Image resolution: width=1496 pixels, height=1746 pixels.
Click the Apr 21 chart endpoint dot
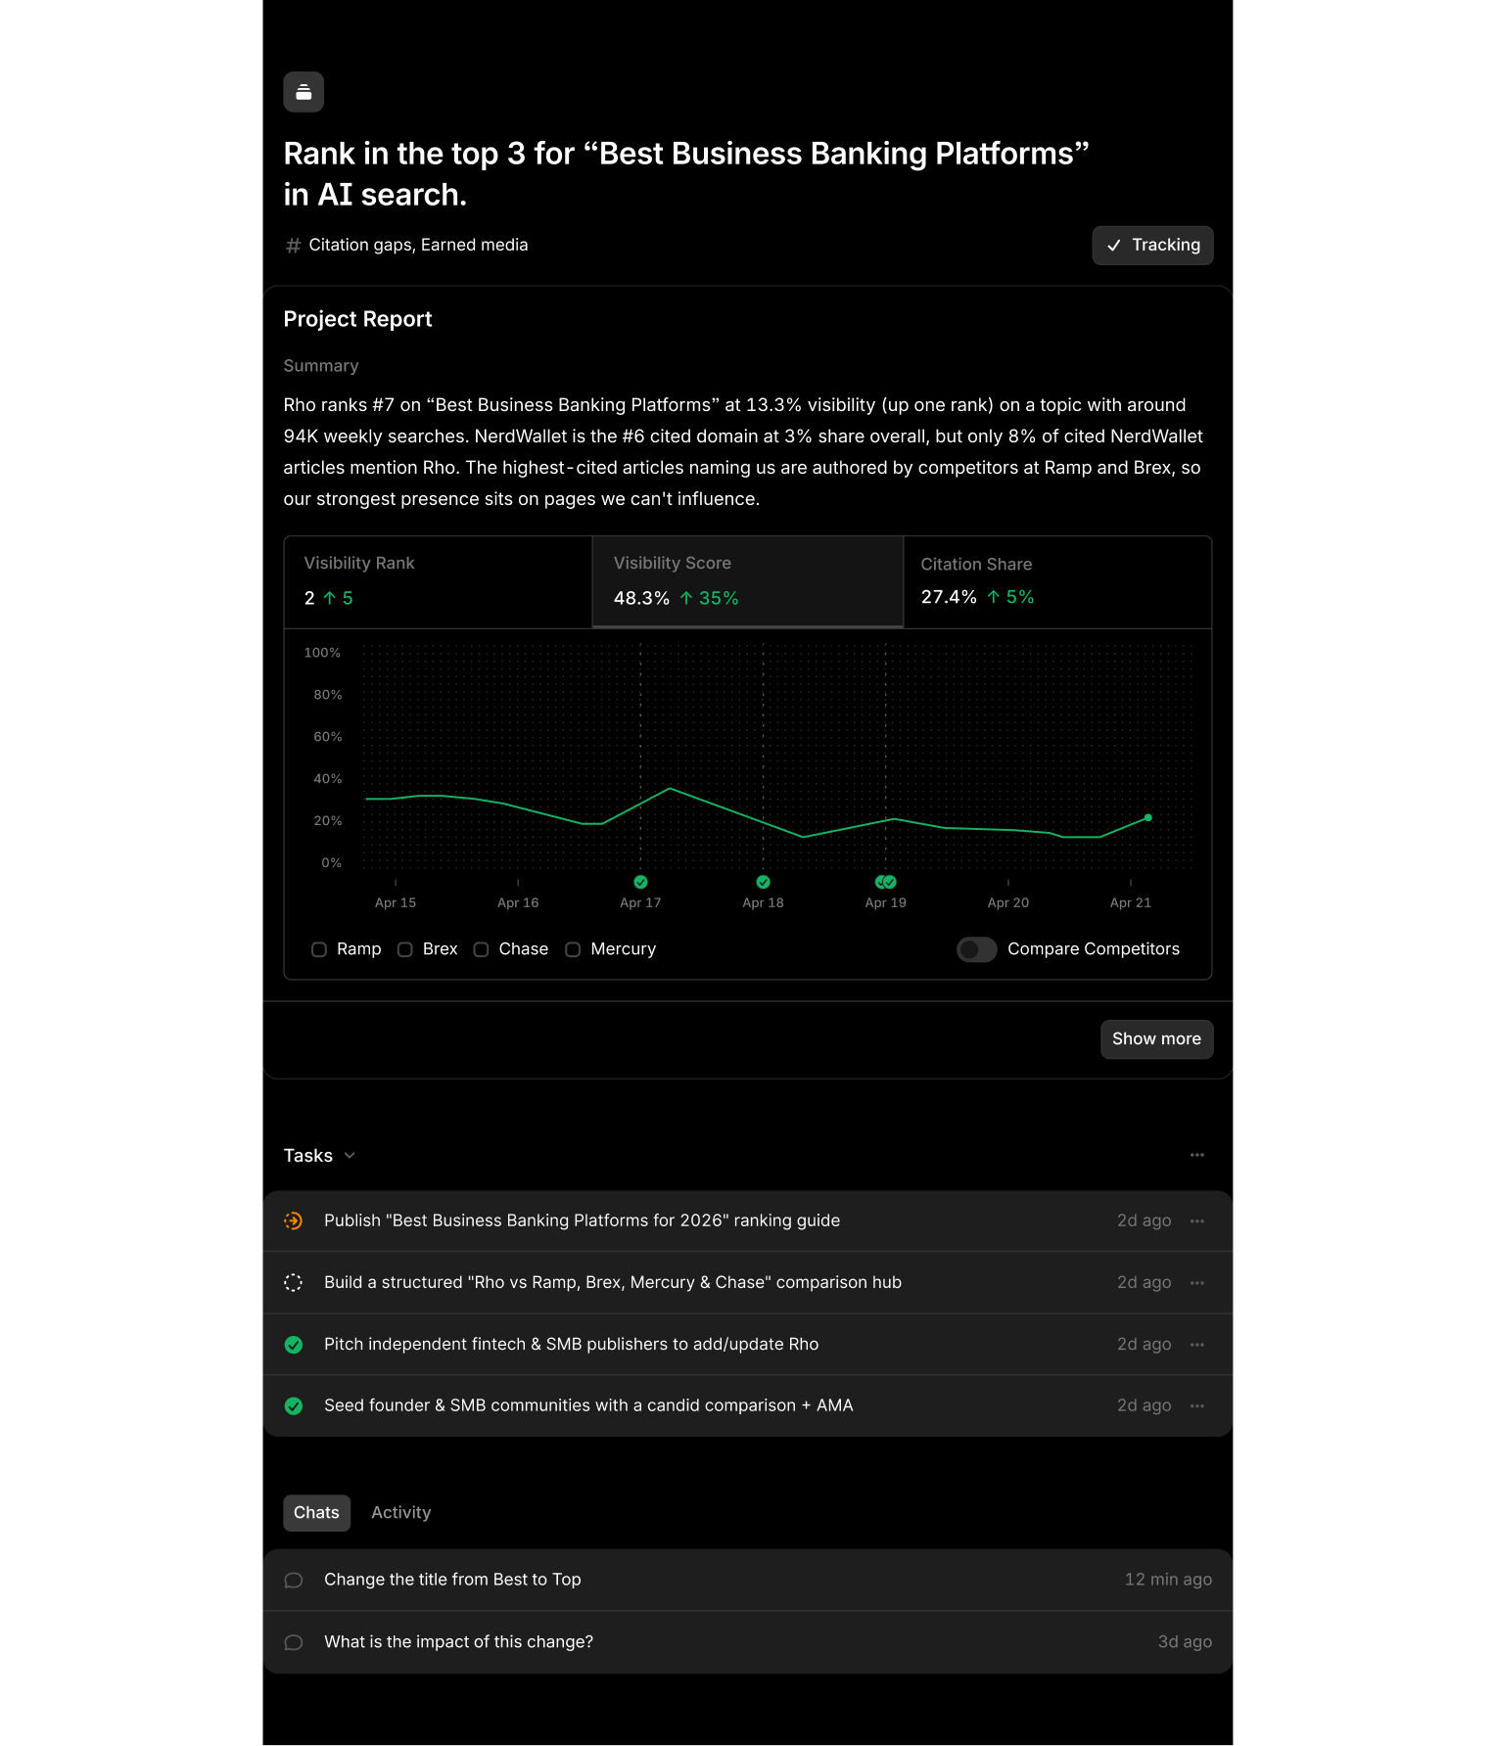(1148, 817)
